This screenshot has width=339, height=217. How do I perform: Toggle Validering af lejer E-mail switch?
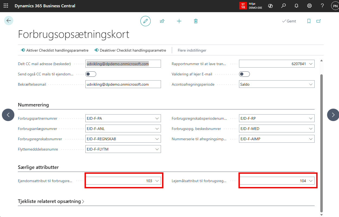point(244,74)
